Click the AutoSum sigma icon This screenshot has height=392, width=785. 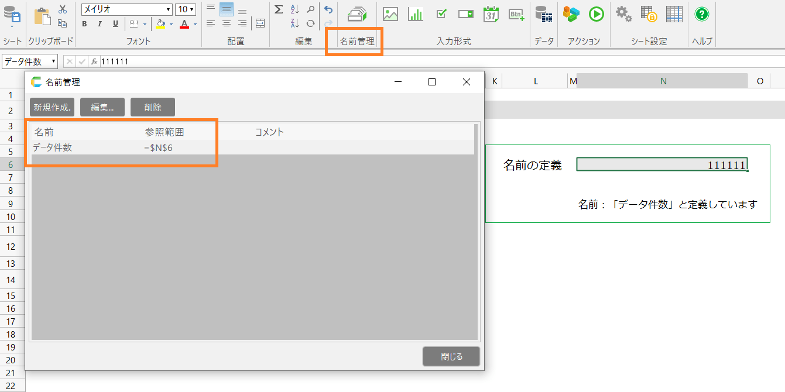[279, 9]
